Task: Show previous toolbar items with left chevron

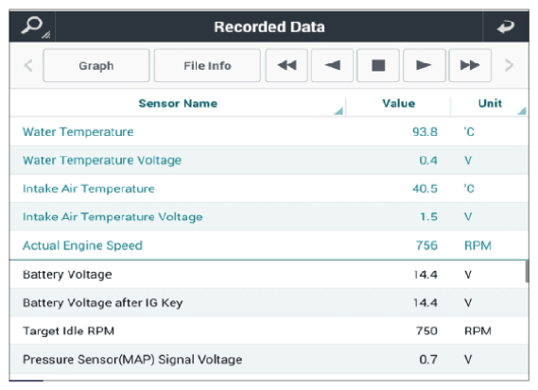Action: click(x=28, y=65)
